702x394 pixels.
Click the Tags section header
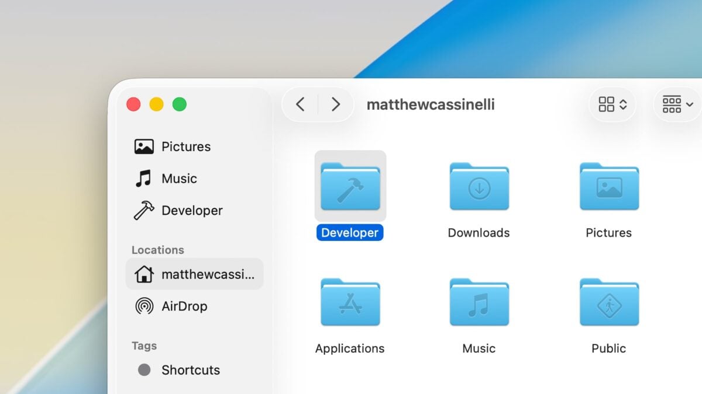pyautogui.click(x=144, y=346)
